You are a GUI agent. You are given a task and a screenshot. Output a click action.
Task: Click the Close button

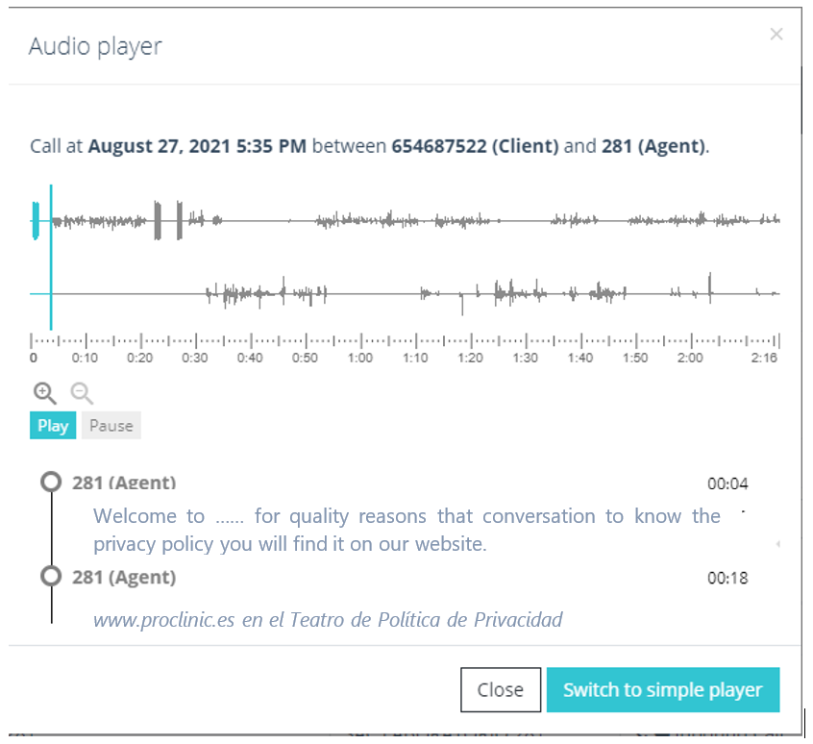[501, 689]
